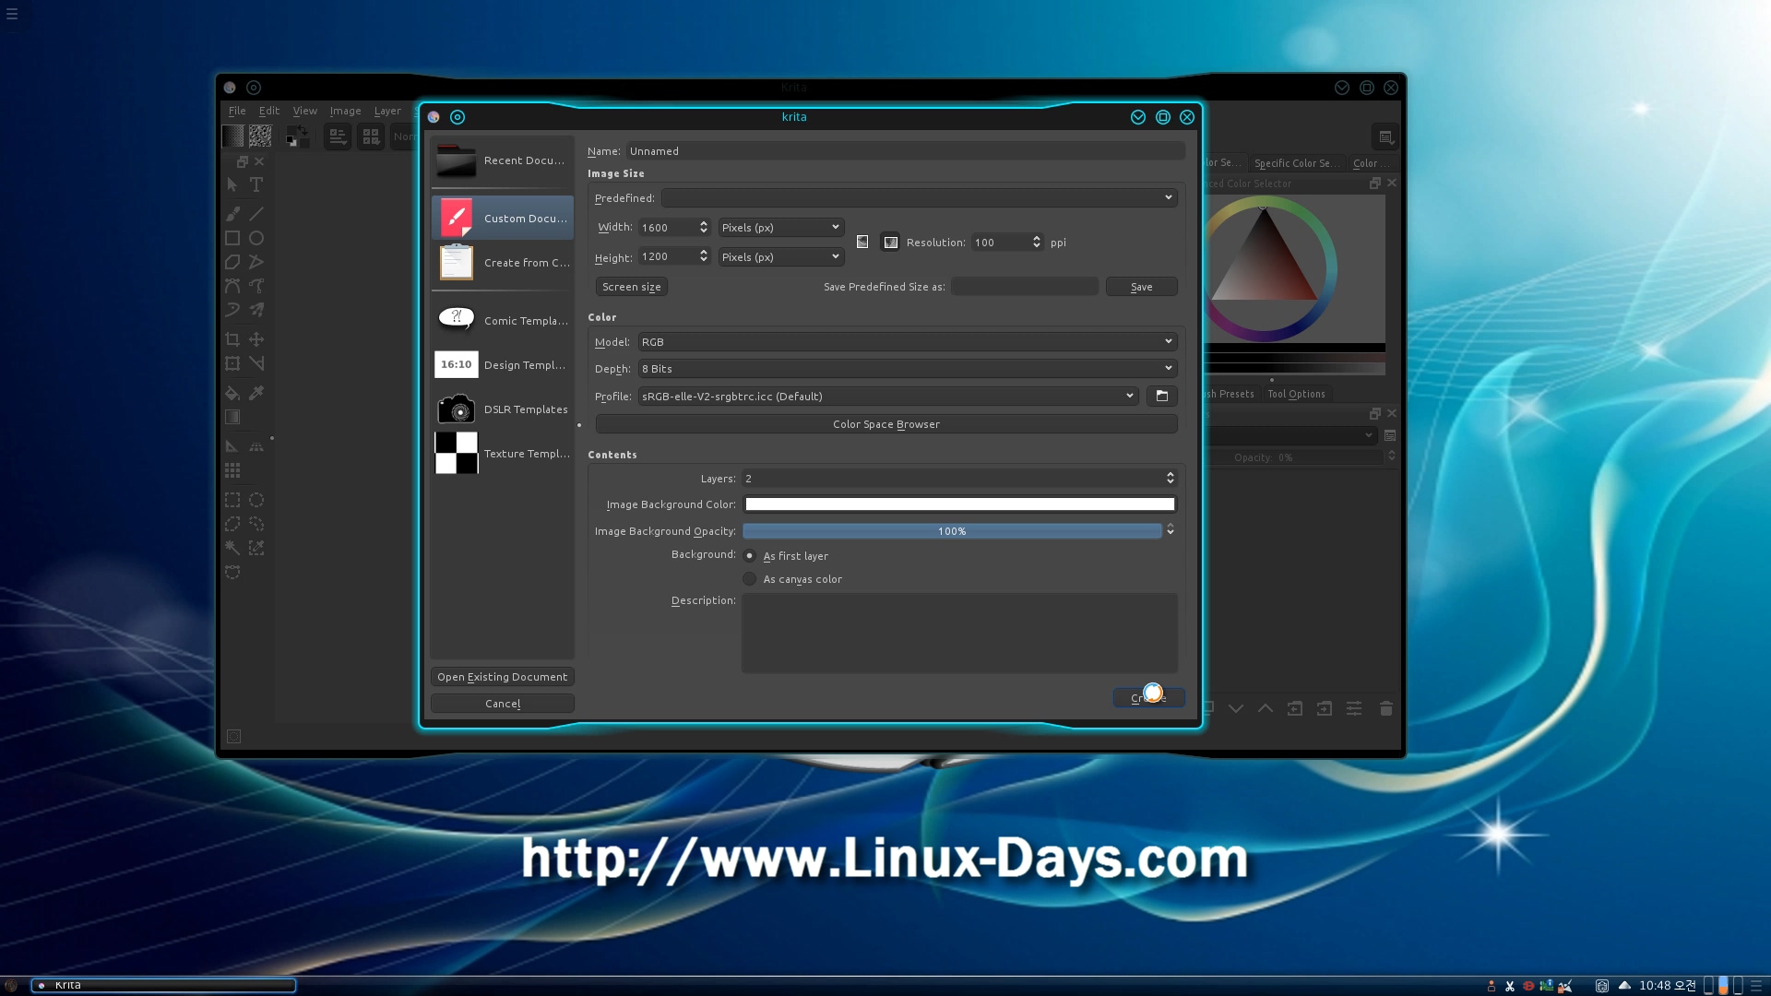Open the View menu
1771x996 pixels.
[305, 111]
